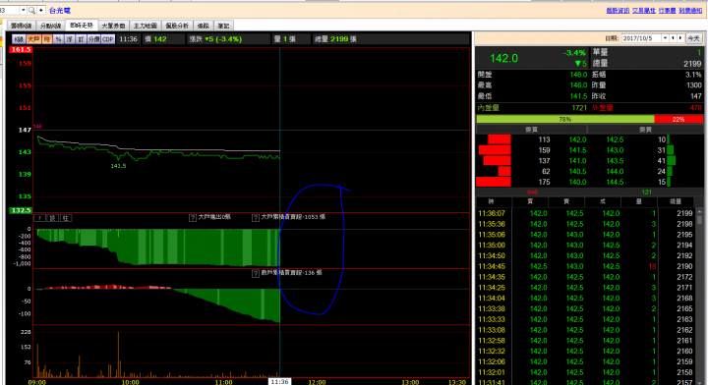Screen dimensions: 708x385
Task: Toggle the 均 average line button
Action: pyautogui.click(x=47, y=39)
